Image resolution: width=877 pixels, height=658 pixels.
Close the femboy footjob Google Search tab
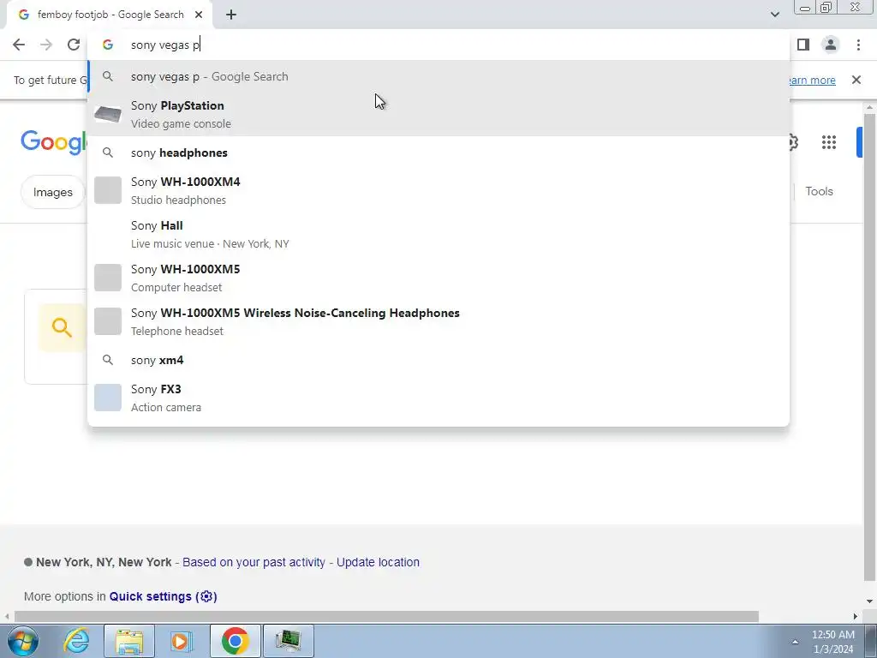click(199, 15)
